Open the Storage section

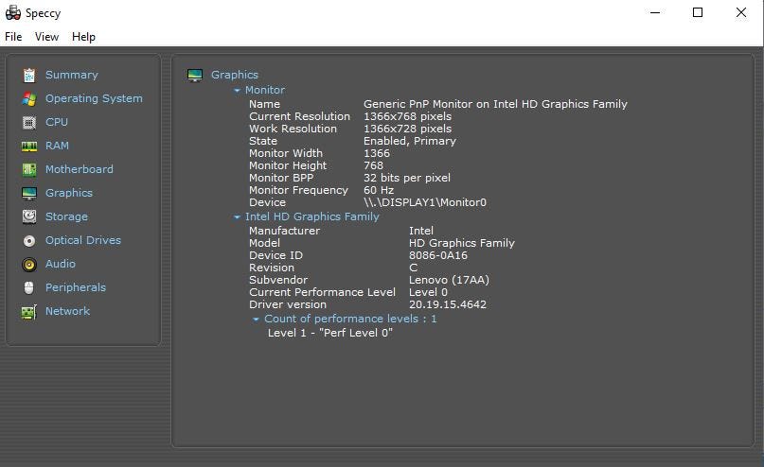click(x=67, y=217)
